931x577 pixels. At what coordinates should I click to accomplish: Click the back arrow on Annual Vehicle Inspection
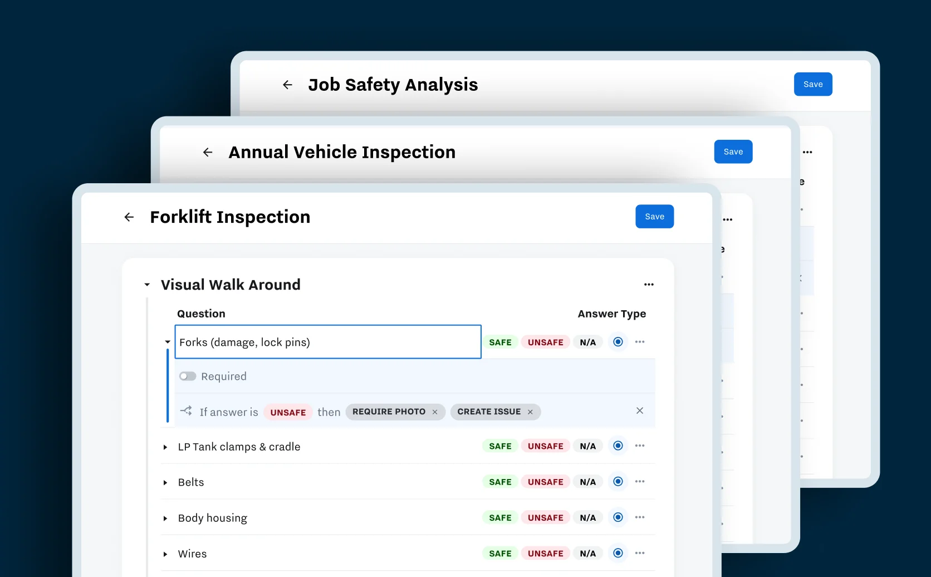click(x=207, y=152)
